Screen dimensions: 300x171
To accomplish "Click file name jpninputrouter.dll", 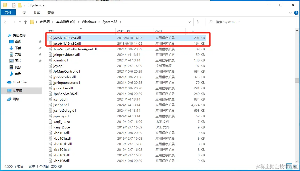I will 67,82.
